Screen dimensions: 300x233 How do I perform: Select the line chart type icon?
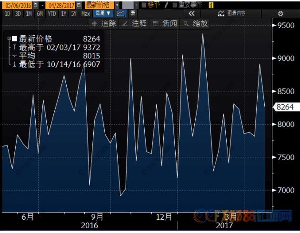(x=121, y=13)
